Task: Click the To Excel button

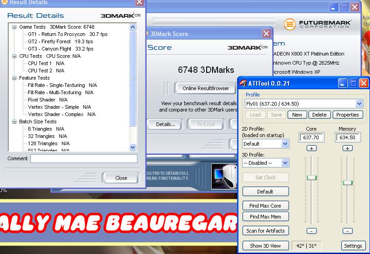Action: 206,124
